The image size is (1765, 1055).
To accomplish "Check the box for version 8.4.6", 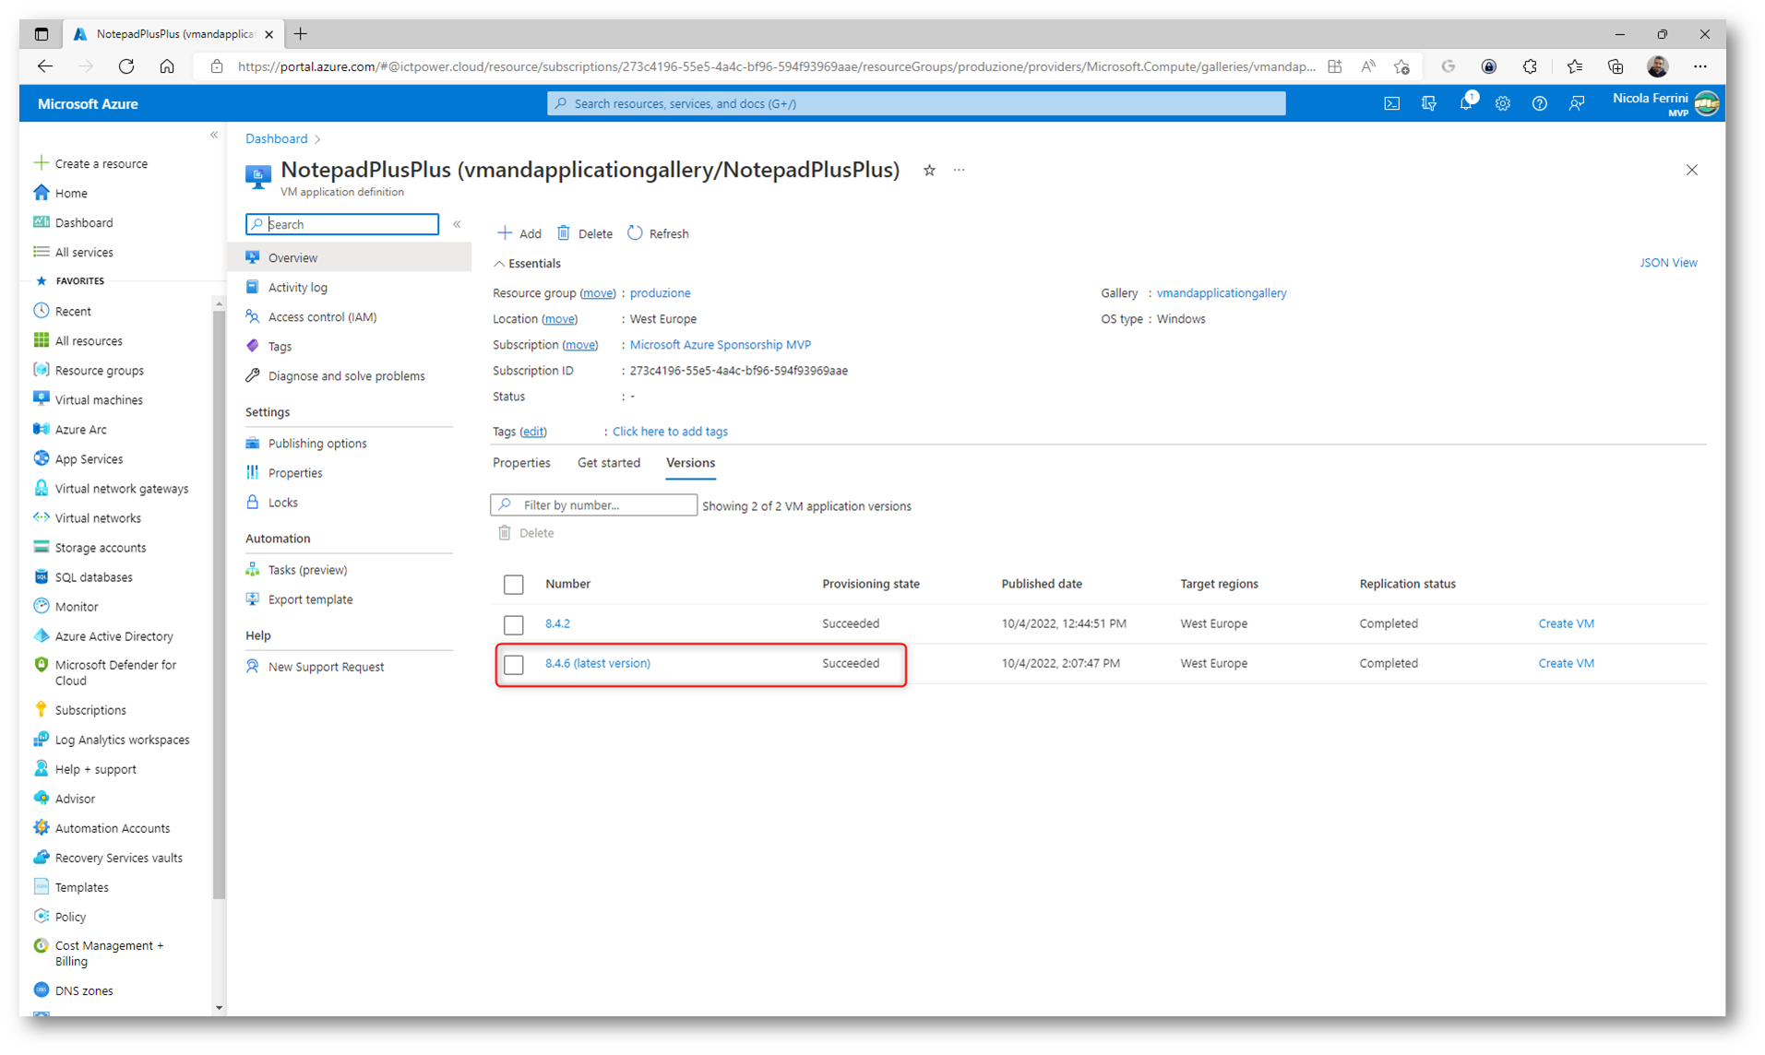I will click(514, 664).
